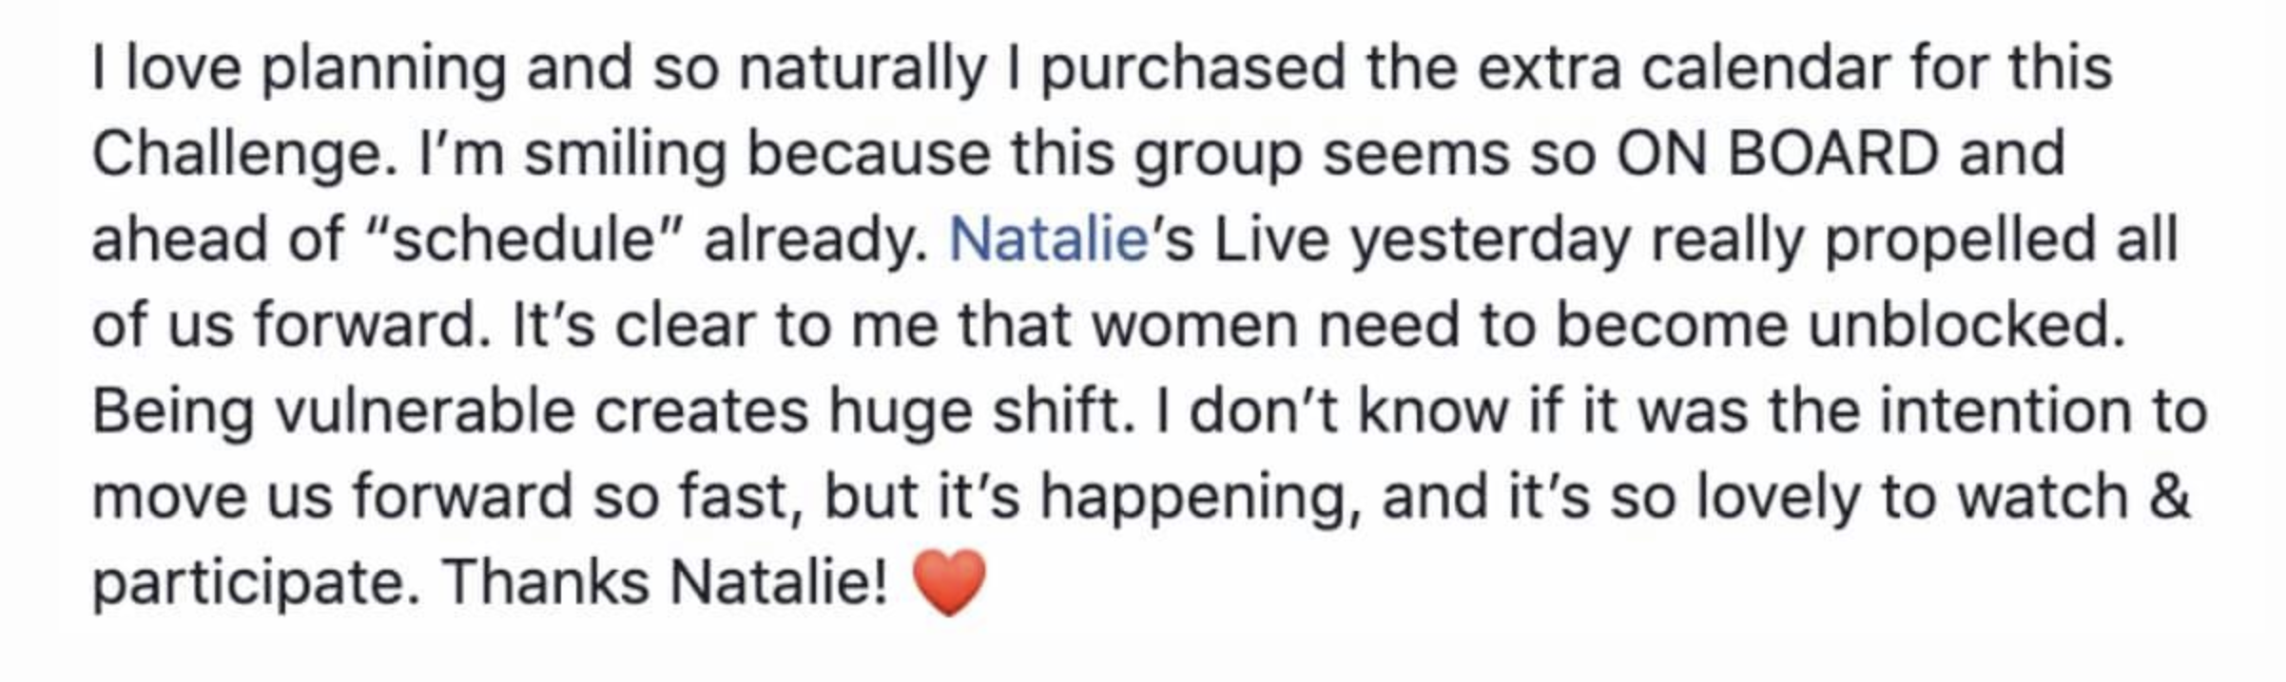Click the word "women"
This screenshot has width=2286, height=682.
[x=1194, y=325]
